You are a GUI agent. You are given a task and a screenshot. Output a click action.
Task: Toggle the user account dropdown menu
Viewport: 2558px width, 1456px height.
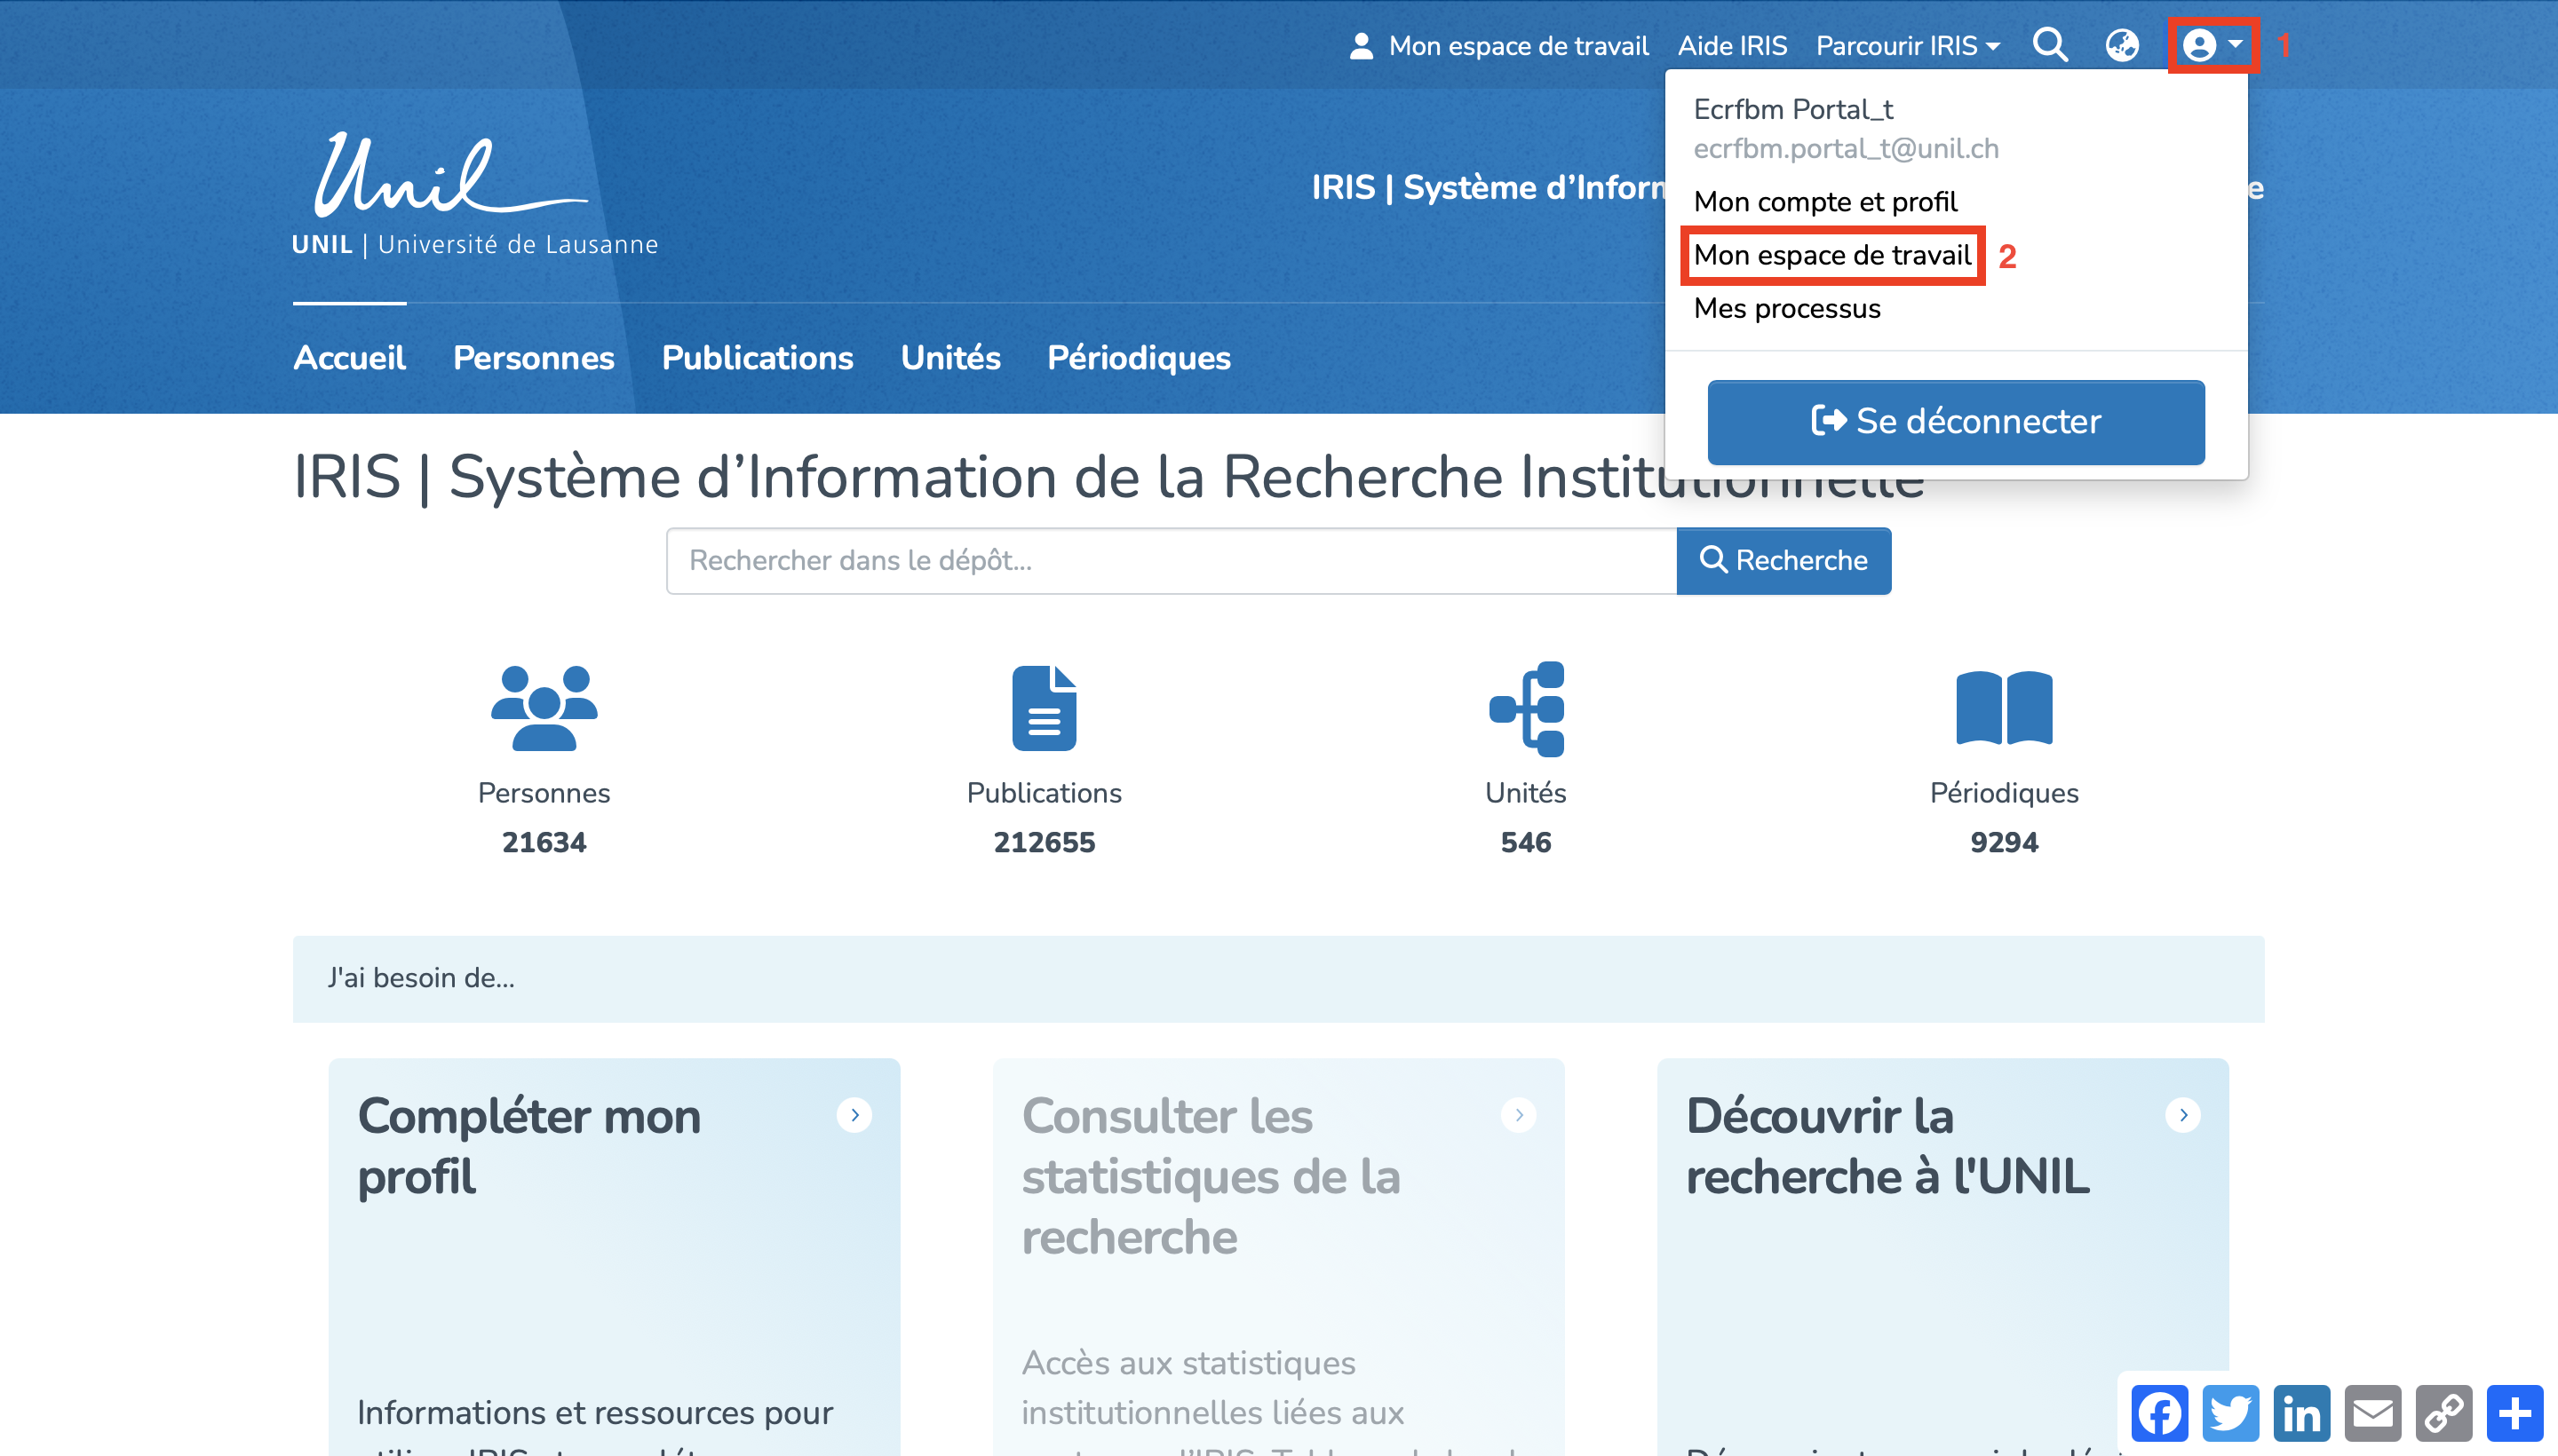pos(2212,45)
